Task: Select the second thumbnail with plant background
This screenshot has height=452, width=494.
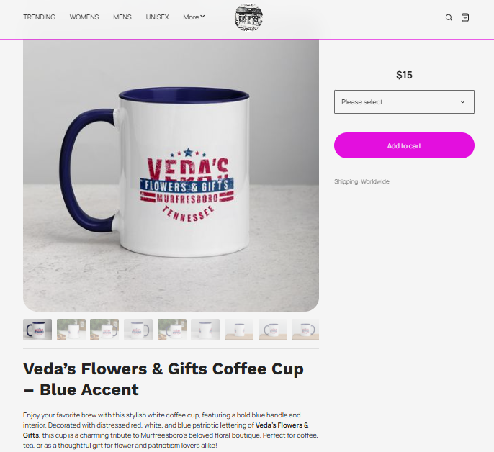Action: point(71,330)
